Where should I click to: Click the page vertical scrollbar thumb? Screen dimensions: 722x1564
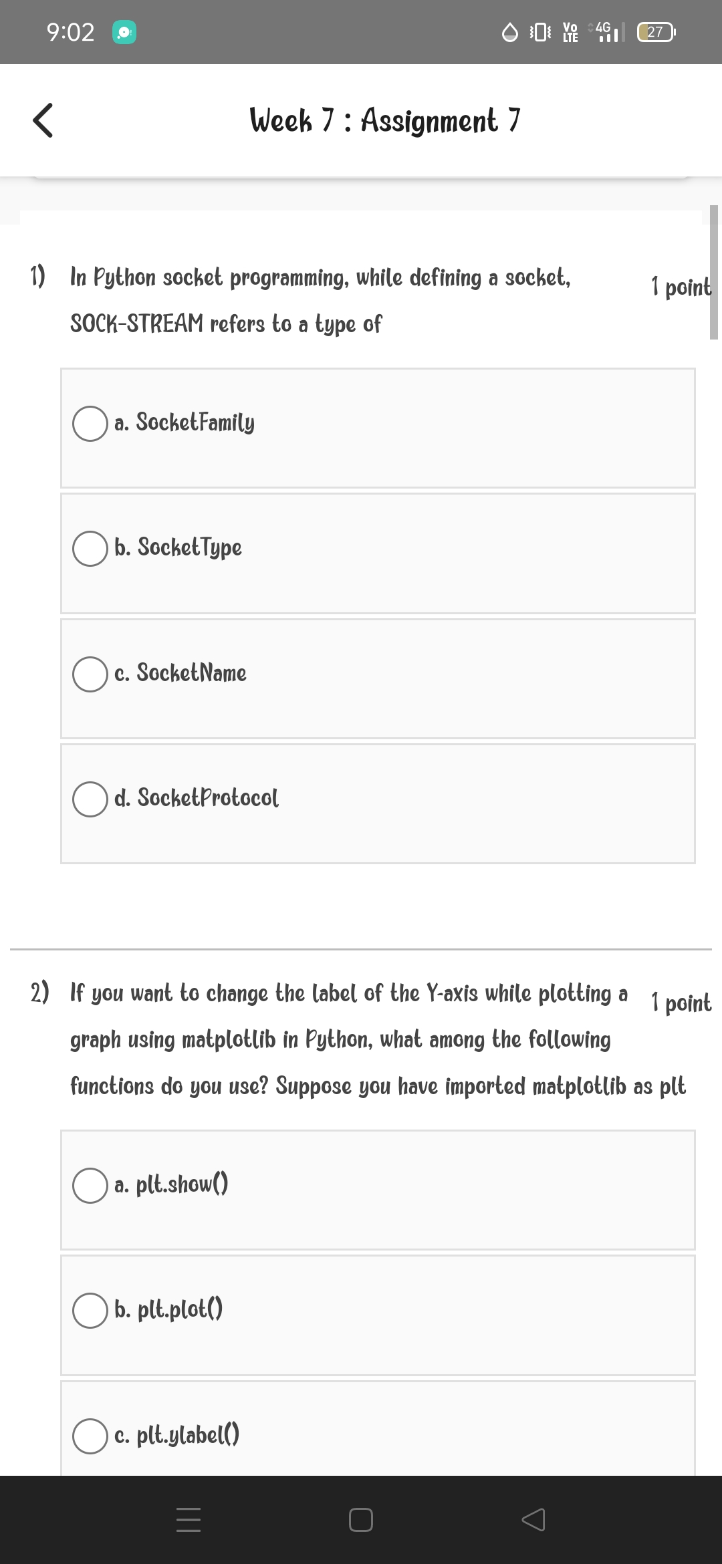click(x=714, y=273)
